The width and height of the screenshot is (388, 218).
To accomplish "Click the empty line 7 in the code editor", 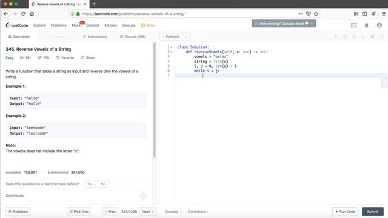I will [x=281, y=75].
